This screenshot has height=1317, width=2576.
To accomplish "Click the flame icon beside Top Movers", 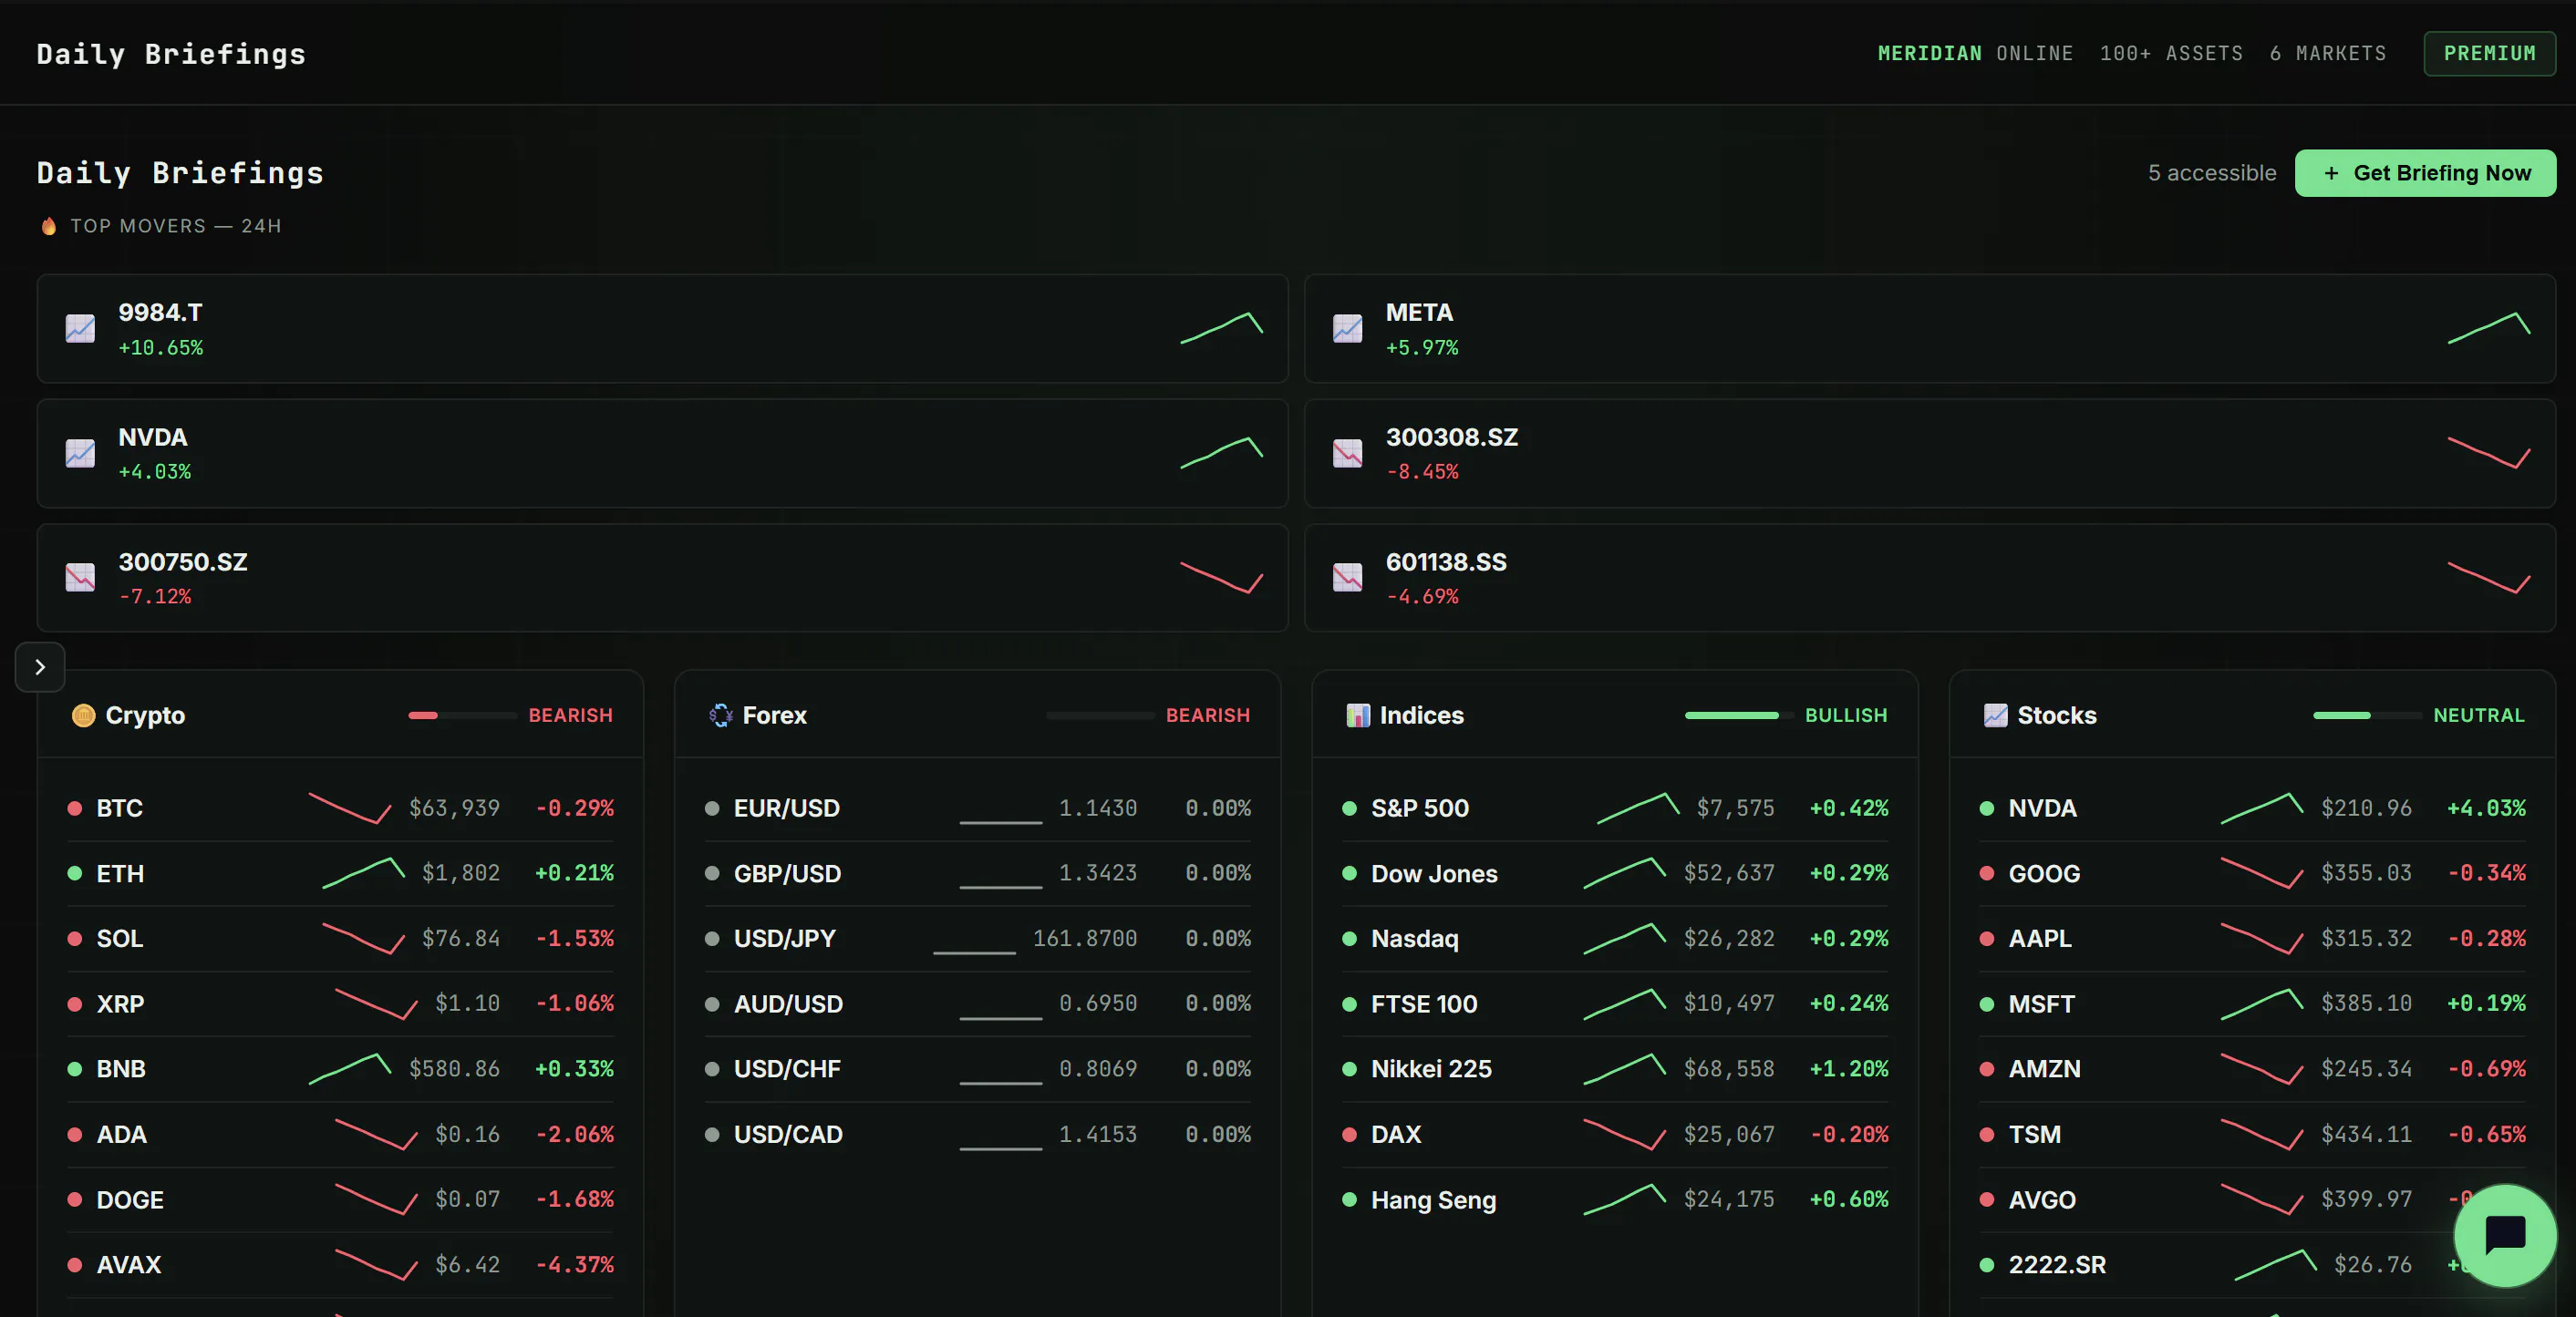I will pos(48,226).
